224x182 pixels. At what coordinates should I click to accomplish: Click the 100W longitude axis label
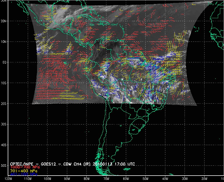point(47,179)
